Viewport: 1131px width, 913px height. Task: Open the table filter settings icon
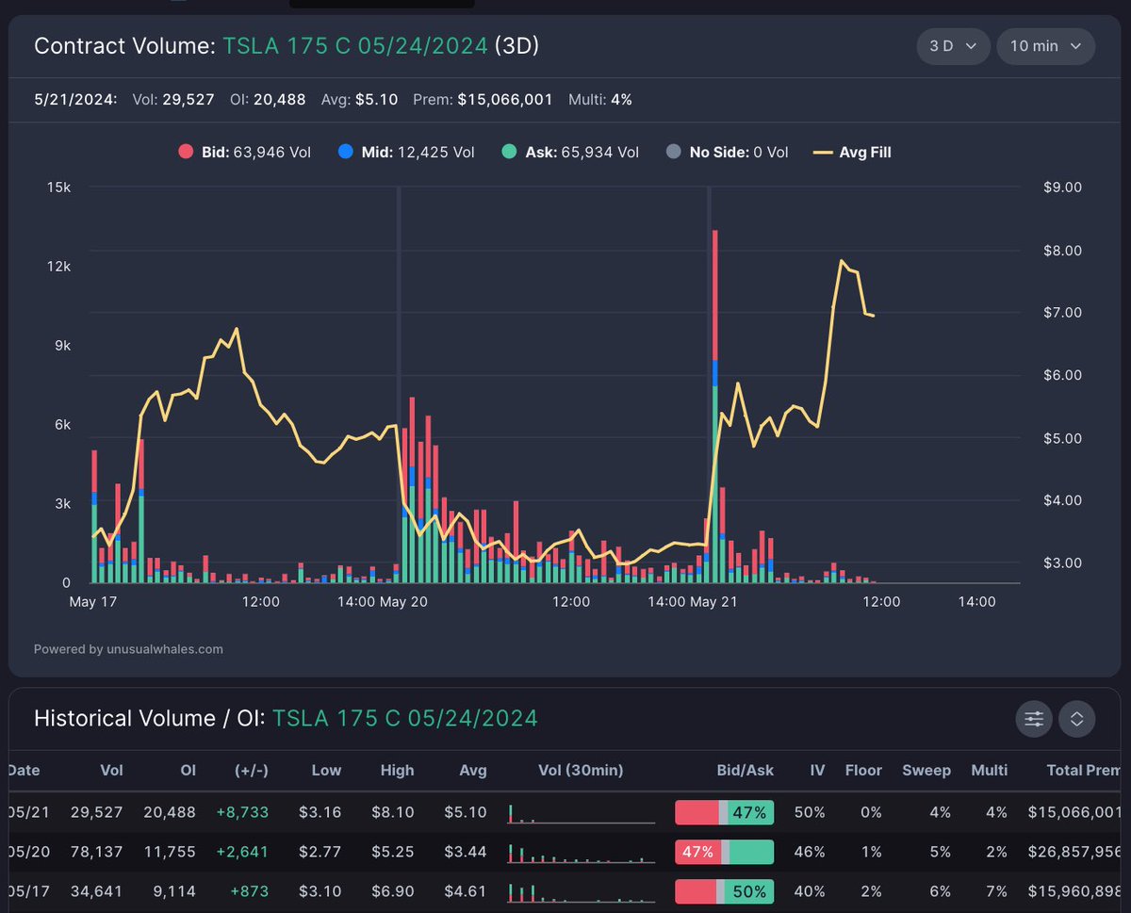point(1034,719)
